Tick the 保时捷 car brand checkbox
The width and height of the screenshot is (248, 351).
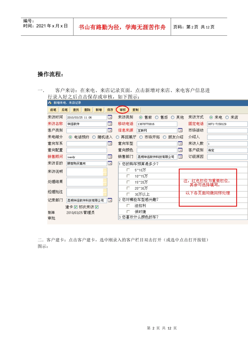tap(128, 212)
